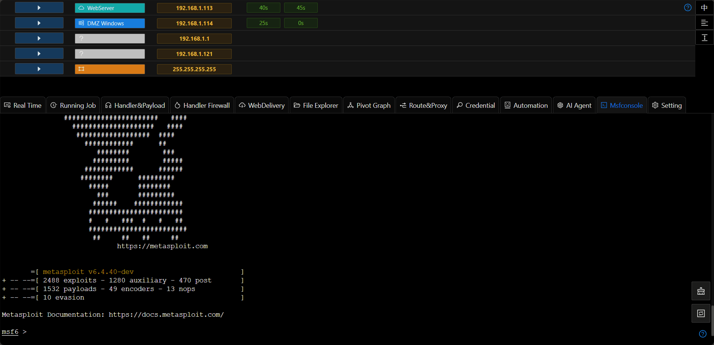The image size is (714, 345).
Task: Open the Route&Proxy tab
Action: pyautogui.click(x=424, y=105)
